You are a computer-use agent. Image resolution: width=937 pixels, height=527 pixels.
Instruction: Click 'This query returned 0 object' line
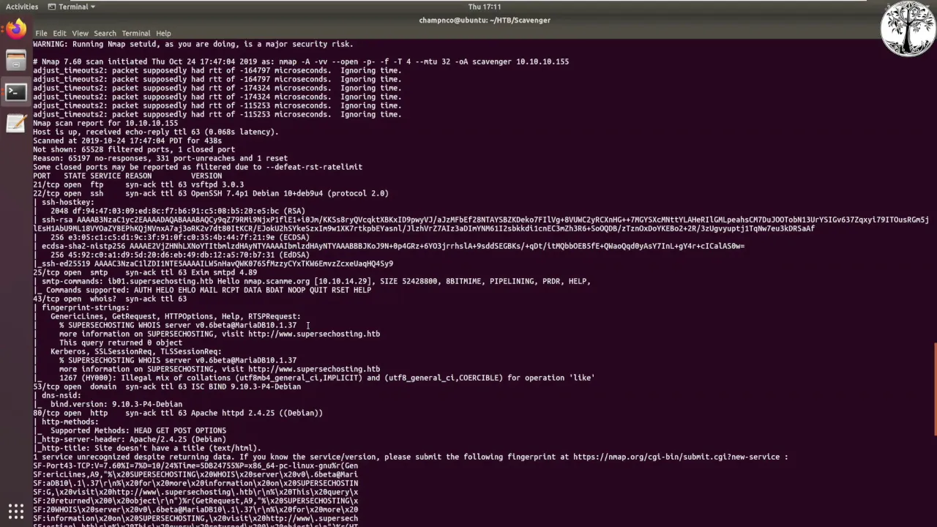pos(121,343)
